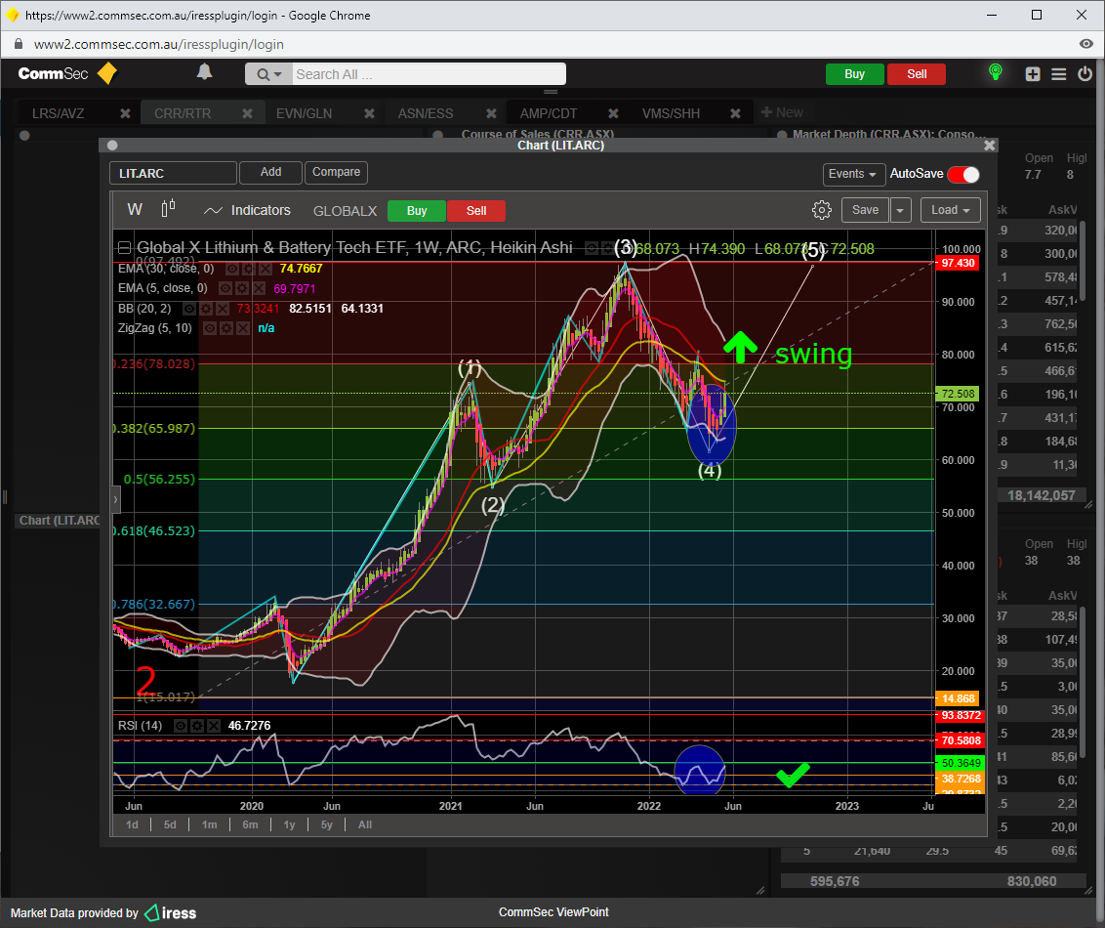This screenshot has width=1105, height=928.
Task: Toggle the AutoSave switch
Action: [962, 174]
